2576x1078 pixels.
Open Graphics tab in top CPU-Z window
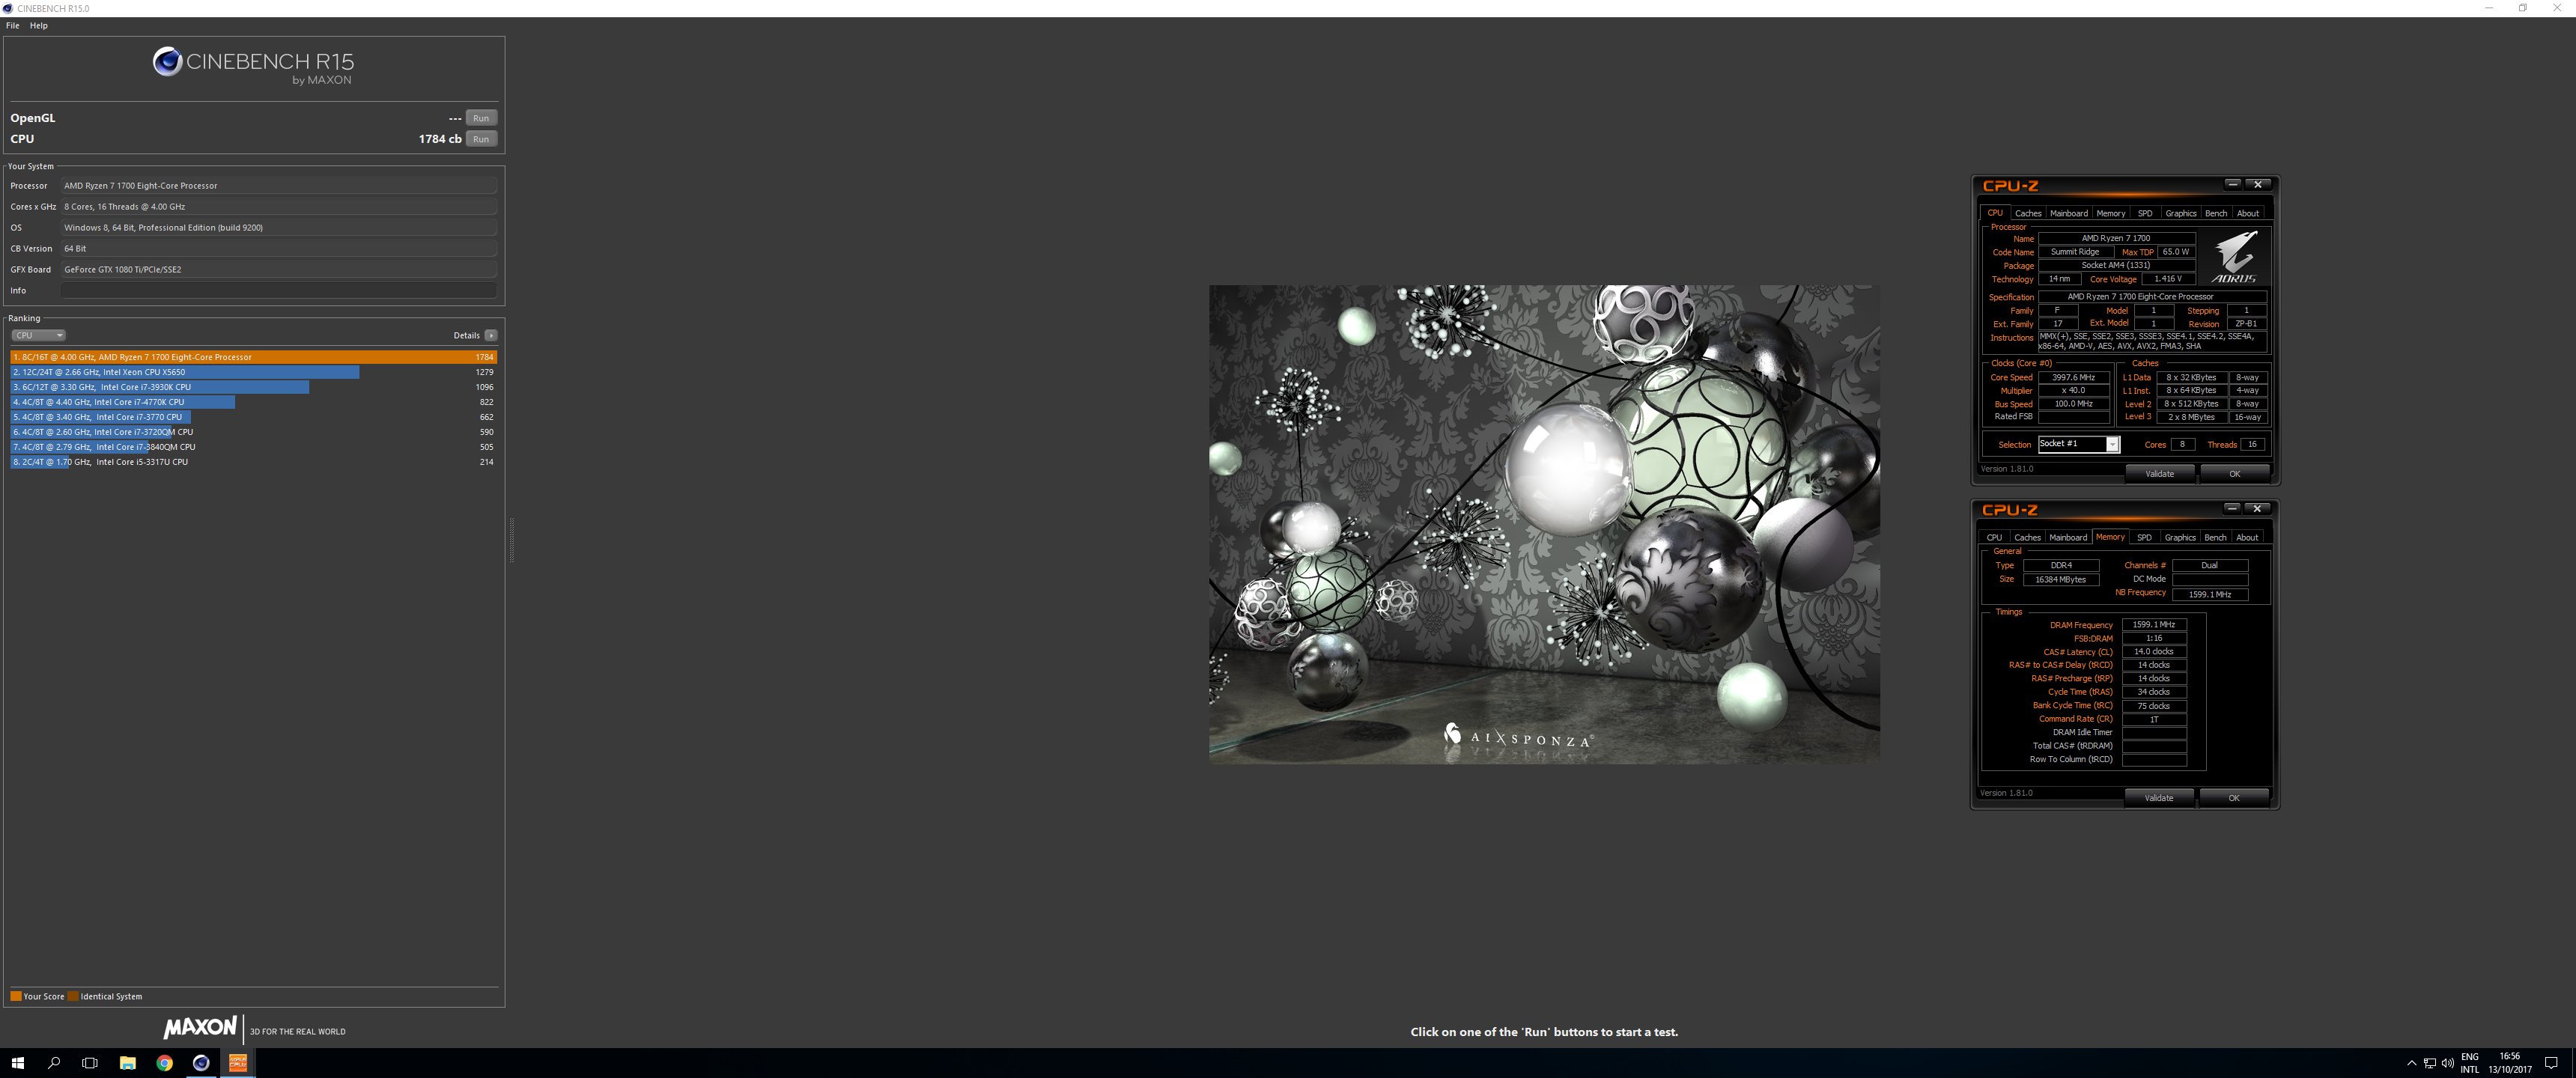(x=2180, y=213)
